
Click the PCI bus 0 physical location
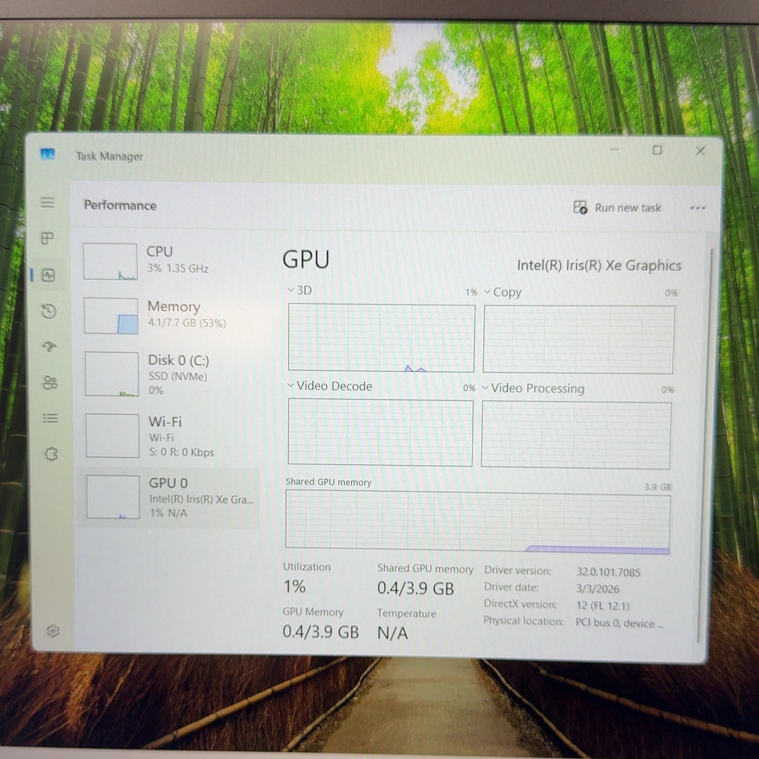[619, 623]
